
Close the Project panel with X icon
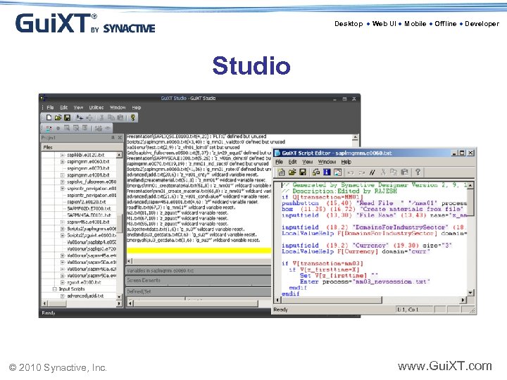(120, 138)
